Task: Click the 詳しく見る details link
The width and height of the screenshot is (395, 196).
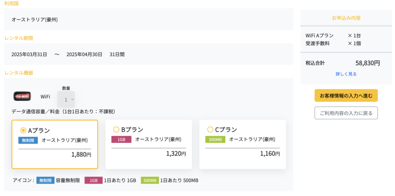Action: click(x=346, y=74)
